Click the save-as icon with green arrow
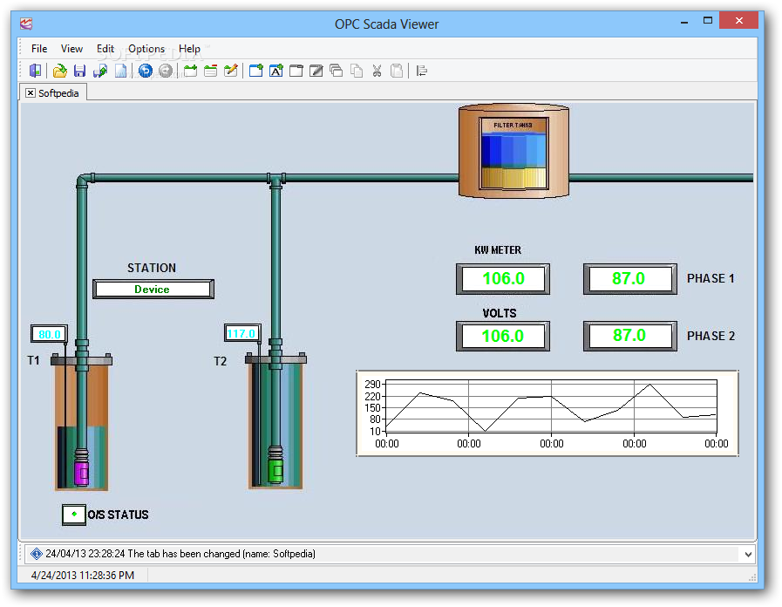Viewport: 782px width, 607px height. coord(100,71)
